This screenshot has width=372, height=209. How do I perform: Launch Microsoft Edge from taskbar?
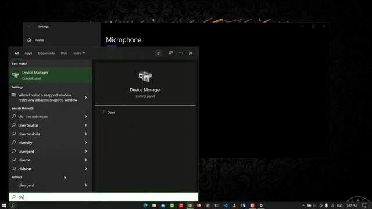pos(145,206)
